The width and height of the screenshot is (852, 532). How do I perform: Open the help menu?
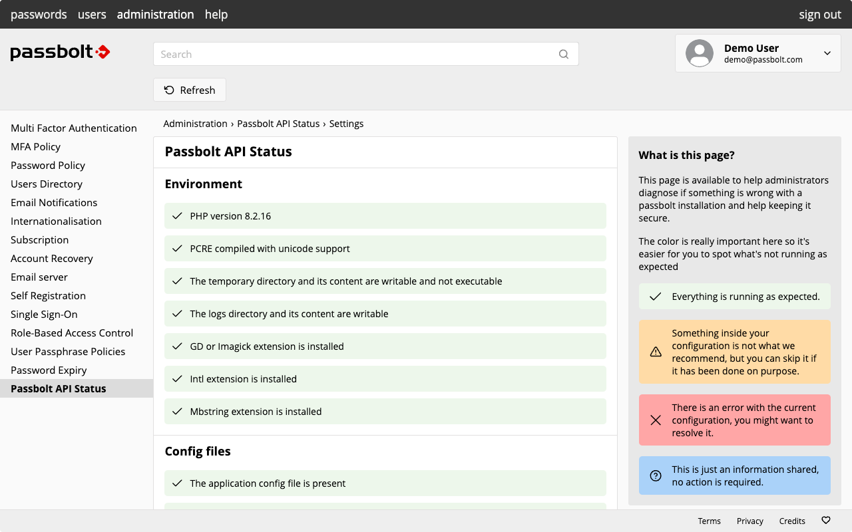[x=216, y=14]
